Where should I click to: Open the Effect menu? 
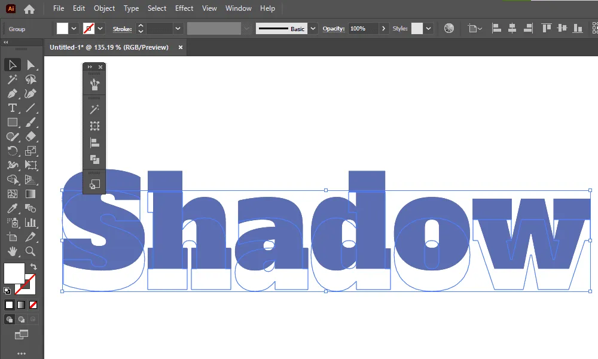pyautogui.click(x=184, y=8)
